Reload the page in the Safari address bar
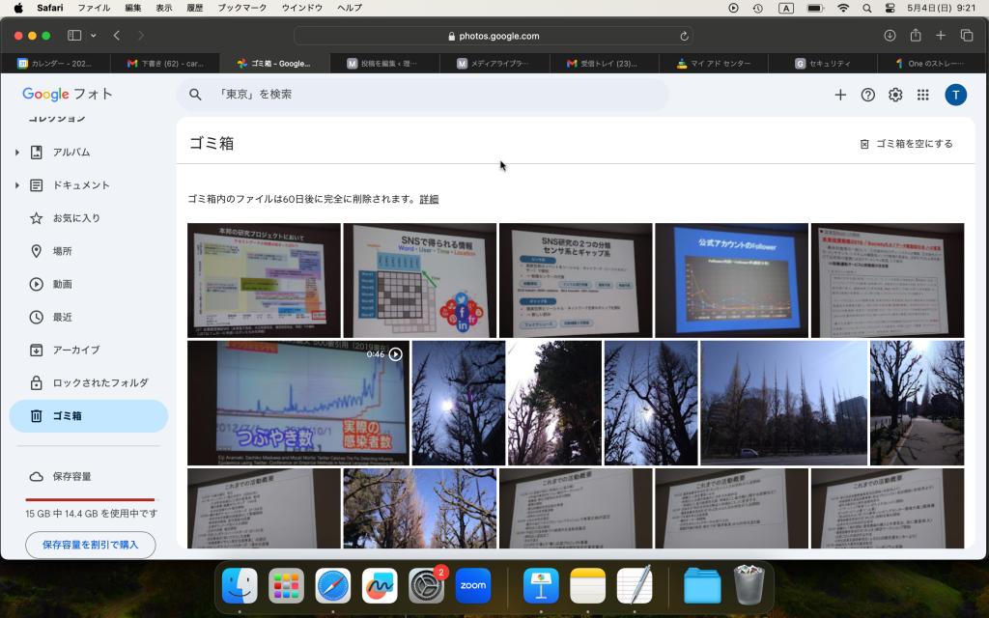Screen dimensions: 989x618 (x=684, y=36)
